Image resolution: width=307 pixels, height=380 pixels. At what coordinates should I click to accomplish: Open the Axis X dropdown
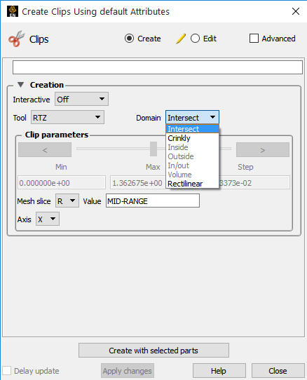coord(48,219)
